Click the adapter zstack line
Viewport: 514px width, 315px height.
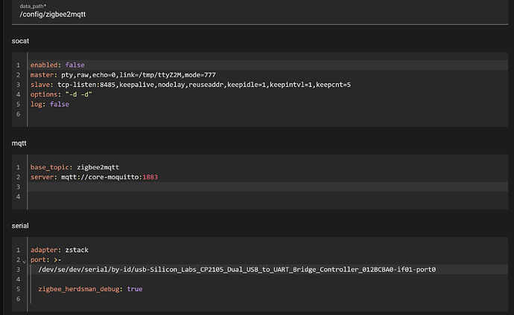click(60, 251)
